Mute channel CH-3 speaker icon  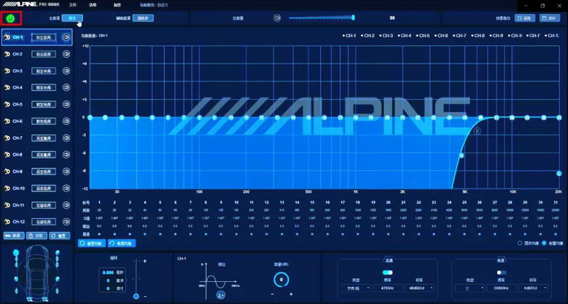click(x=66, y=71)
